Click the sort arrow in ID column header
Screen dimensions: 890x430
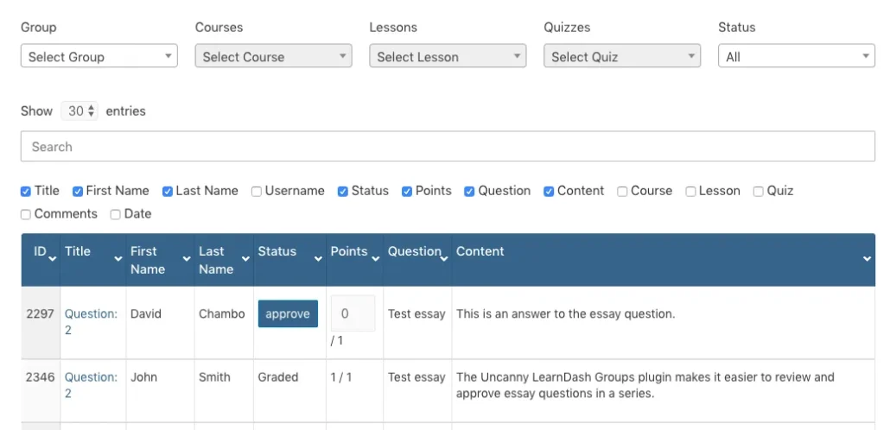click(x=53, y=258)
